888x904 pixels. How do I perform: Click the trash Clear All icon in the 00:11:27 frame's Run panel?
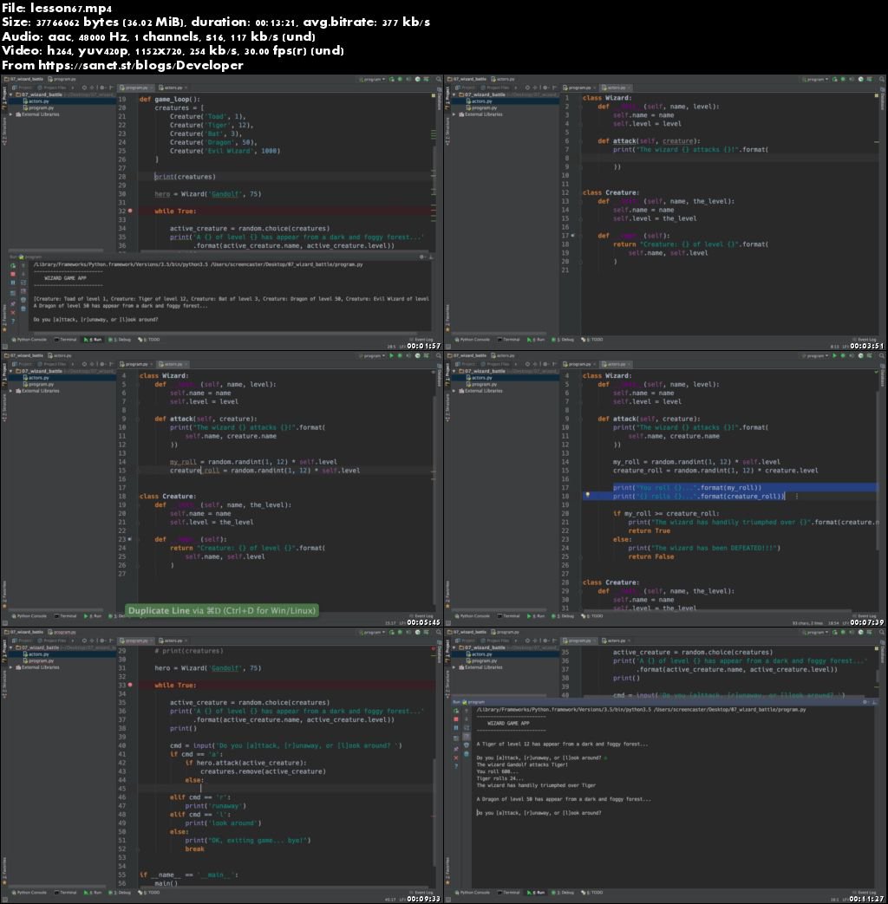467,754
